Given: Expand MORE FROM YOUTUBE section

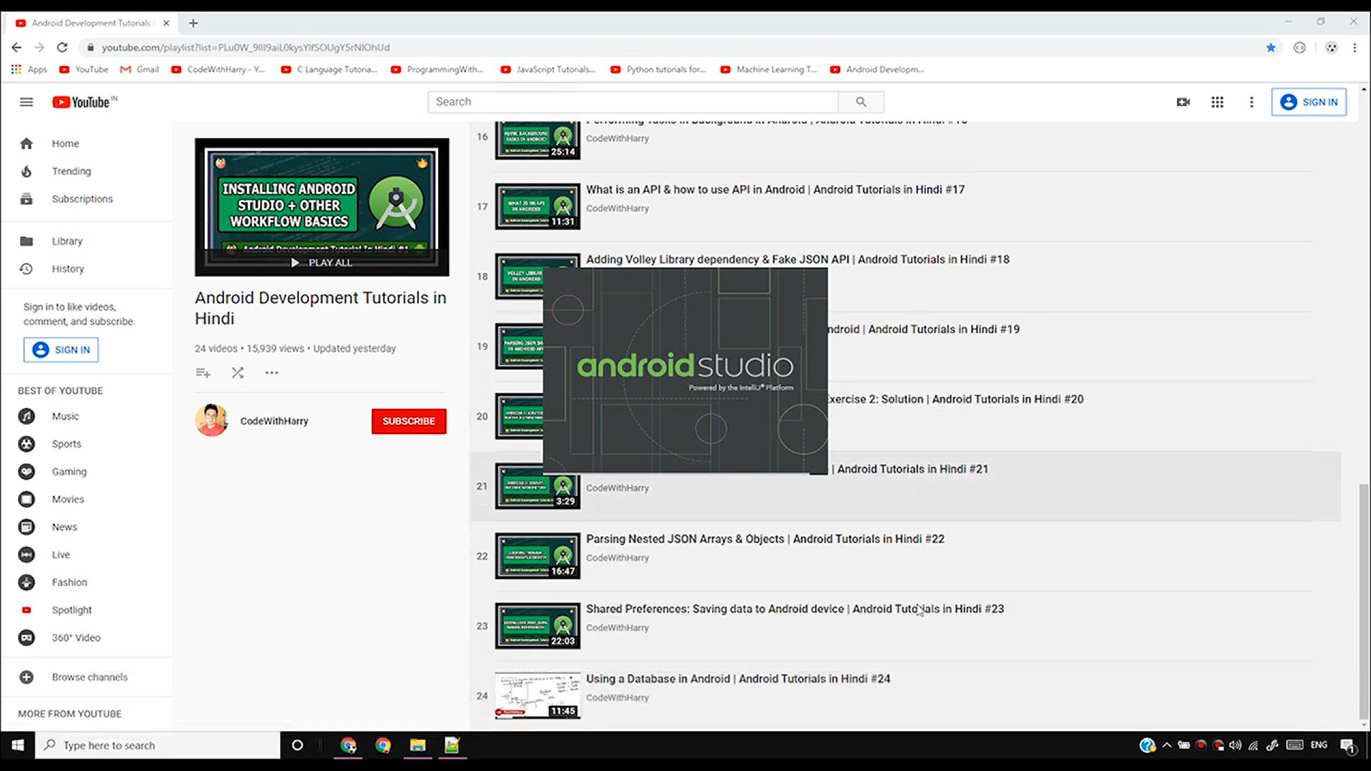Looking at the screenshot, I should point(70,714).
